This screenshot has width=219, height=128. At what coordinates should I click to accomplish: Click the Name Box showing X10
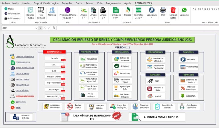point(19,28)
